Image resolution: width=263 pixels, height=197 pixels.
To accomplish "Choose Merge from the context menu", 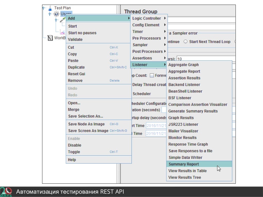I will point(99,110).
